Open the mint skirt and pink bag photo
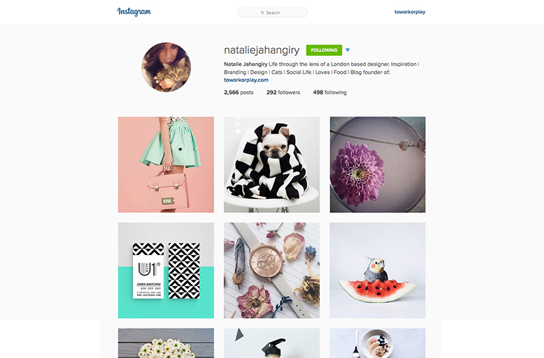 166,164
